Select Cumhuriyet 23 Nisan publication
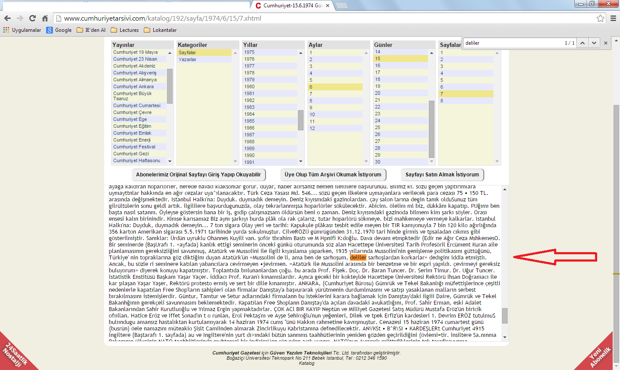The image size is (620, 370). (139, 59)
